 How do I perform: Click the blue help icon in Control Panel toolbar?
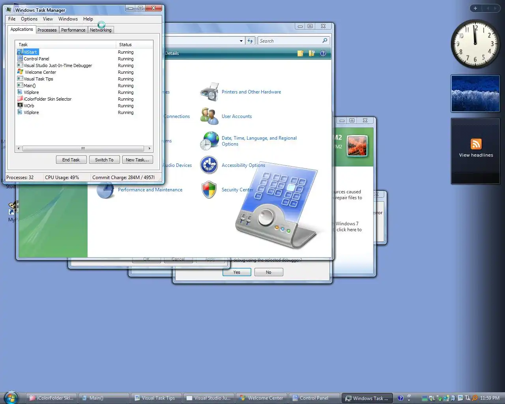[x=323, y=53]
